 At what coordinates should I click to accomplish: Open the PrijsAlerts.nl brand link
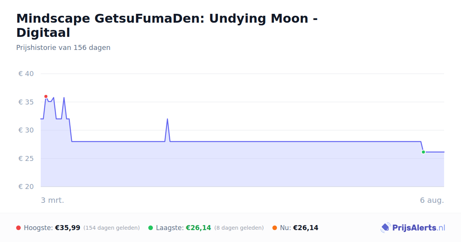coord(413,228)
